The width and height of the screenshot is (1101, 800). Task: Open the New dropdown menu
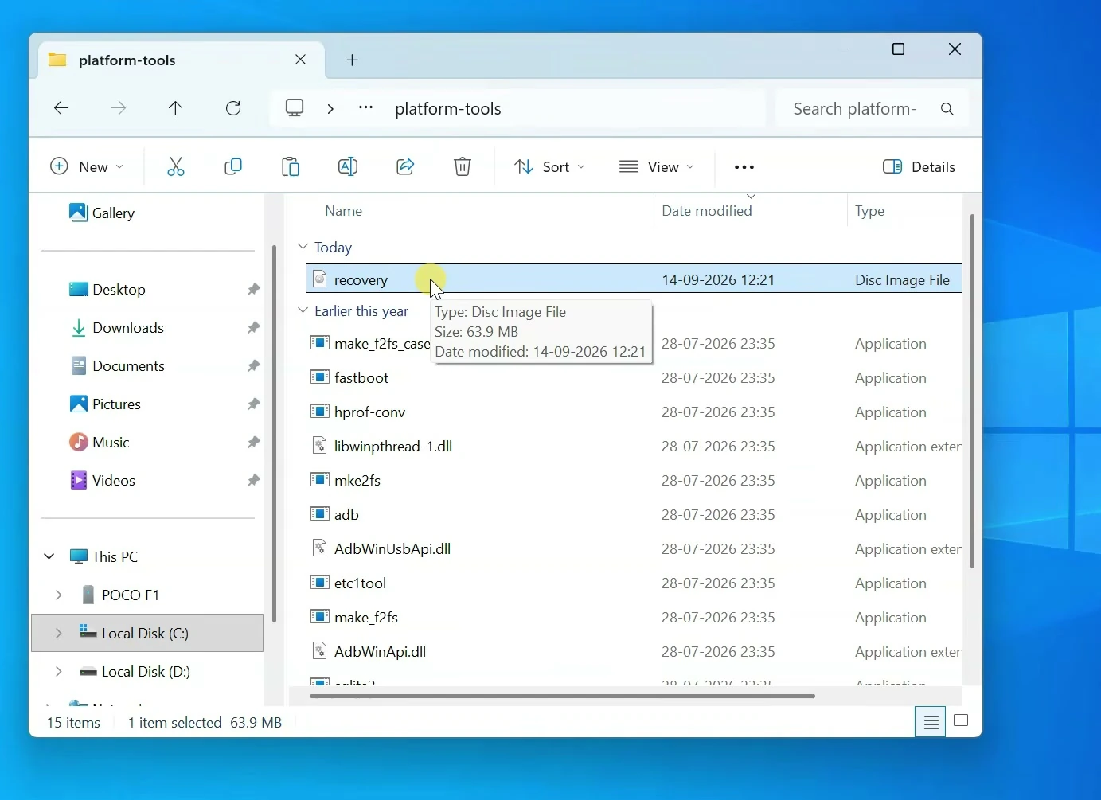click(87, 166)
